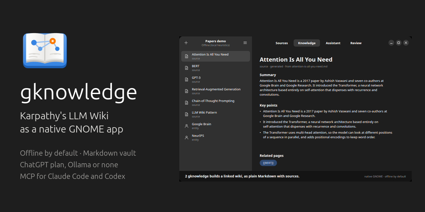
Task: Click the person icon next to NeurIPS
Action: 186,137
